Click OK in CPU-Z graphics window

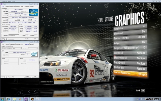[35, 77]
